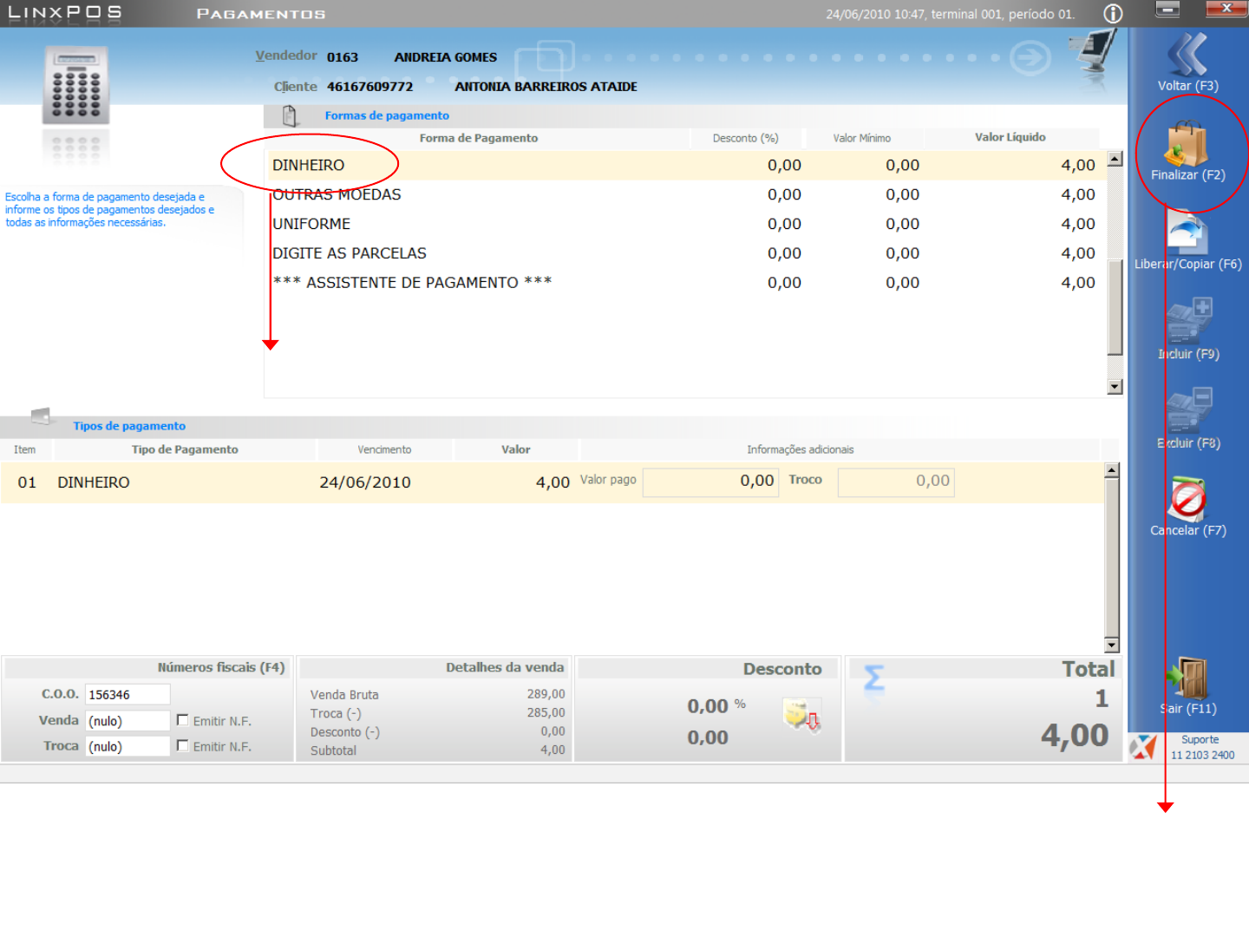Click the C.O.O. number field
Screen dimensions: 1249x937
point(128,694)
